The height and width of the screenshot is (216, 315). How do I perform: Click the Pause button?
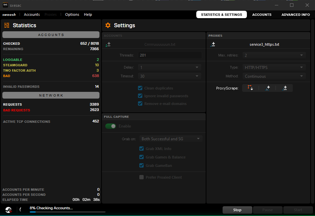(267, 210)
